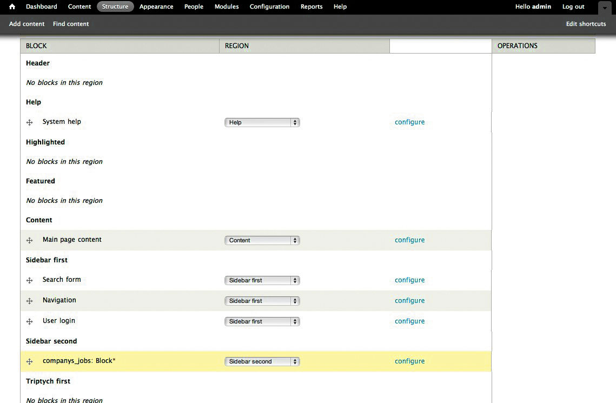Image resolution: width=616 pixels, height=403 pixels.
Task: Open the Content menu
Action: (80, 6)
